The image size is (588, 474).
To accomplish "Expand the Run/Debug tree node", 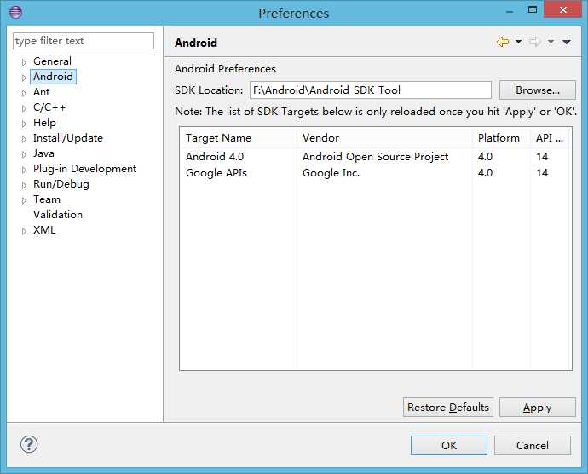I will pyautogui.click(x=25, y=185).
